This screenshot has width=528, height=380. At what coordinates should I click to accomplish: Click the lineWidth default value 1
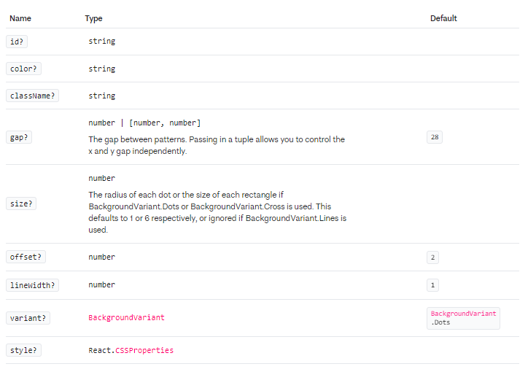(432, 284)
